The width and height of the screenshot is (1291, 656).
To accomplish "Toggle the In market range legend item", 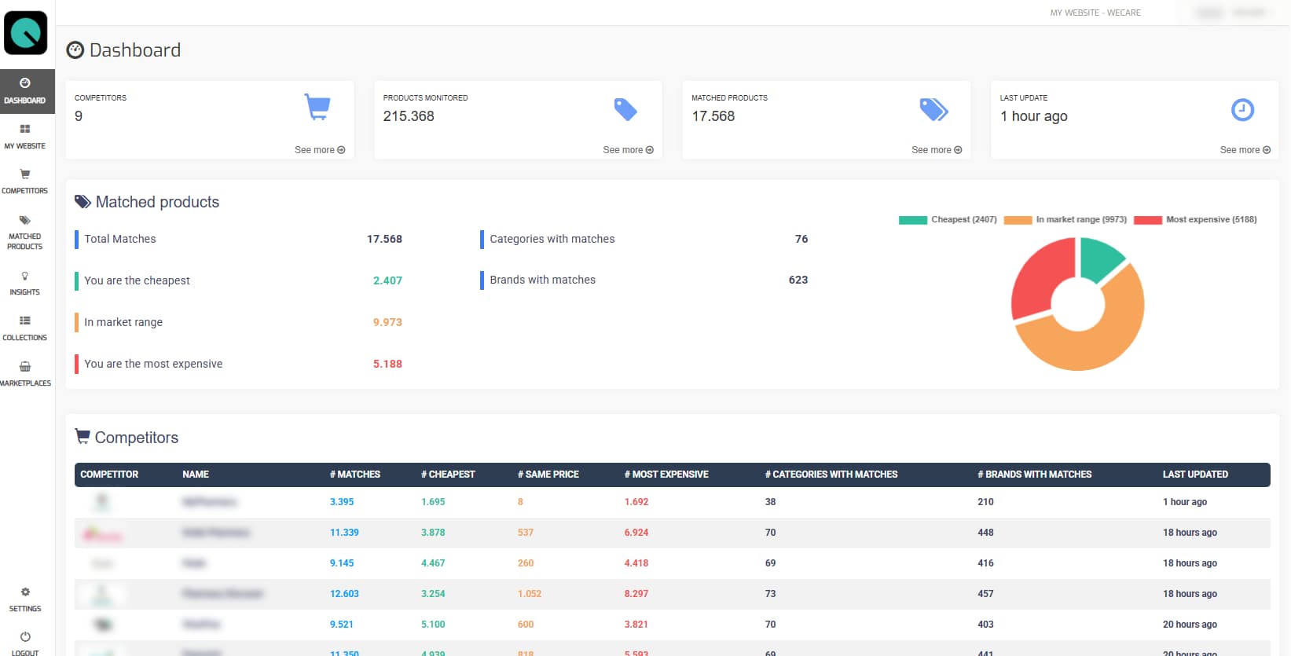I will click(x=1065, y=220).
